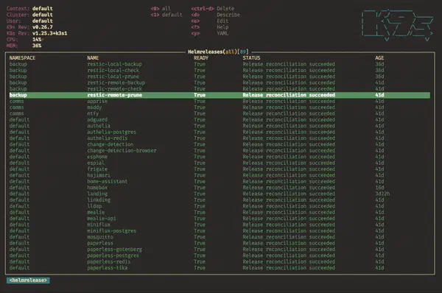Viewport: 442px width, 293px height.
Task: Select the apprise helmrelease
Action: coord(220,102)
